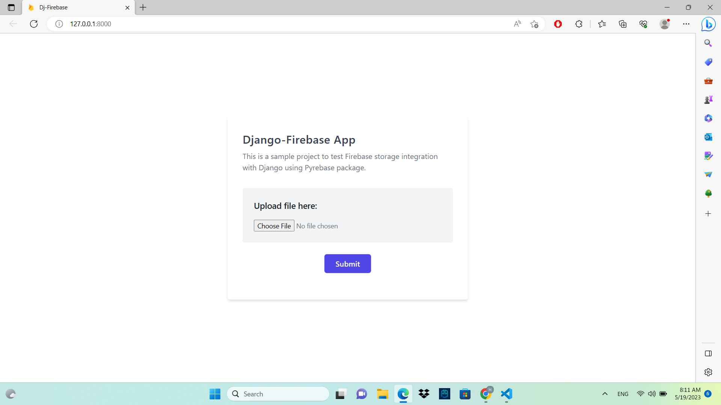721x405 pixels.
Task: Open Drop from the Edge sidebar
Action: [x=708, y=174]
